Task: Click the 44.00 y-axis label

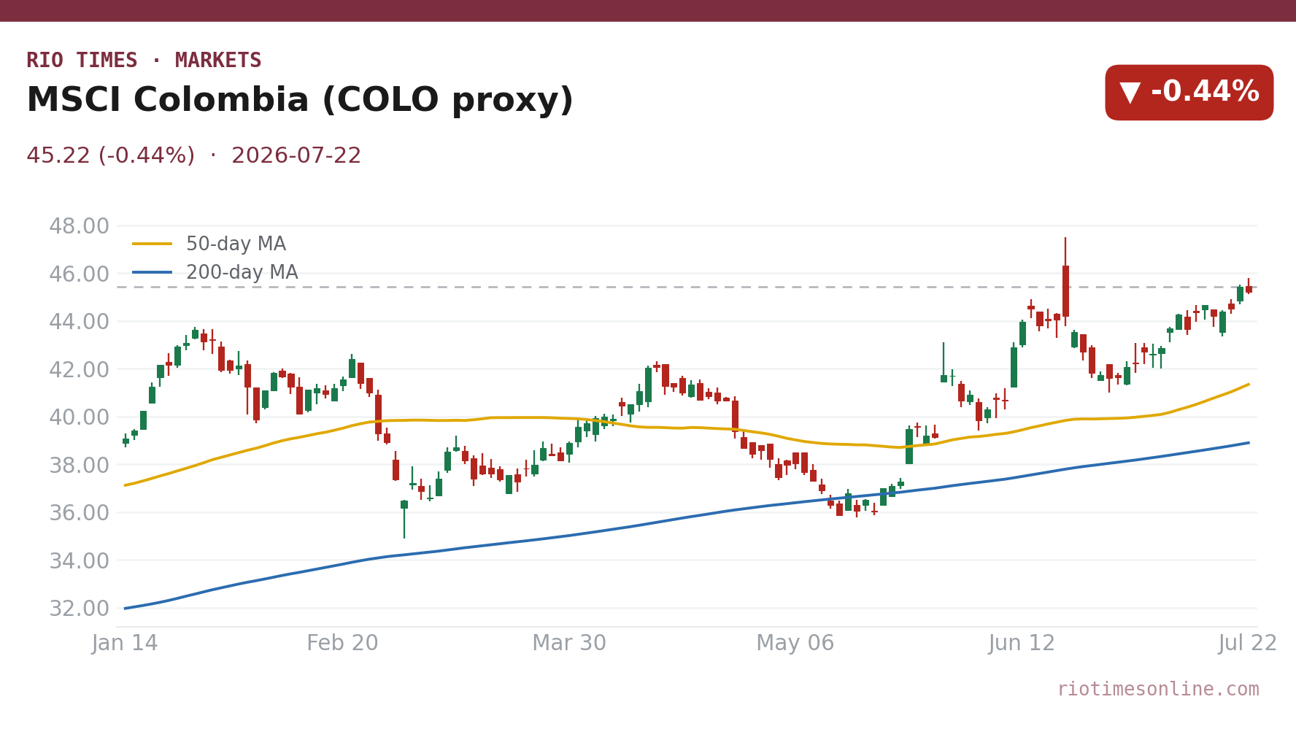Action: click(x=79, y=322)
